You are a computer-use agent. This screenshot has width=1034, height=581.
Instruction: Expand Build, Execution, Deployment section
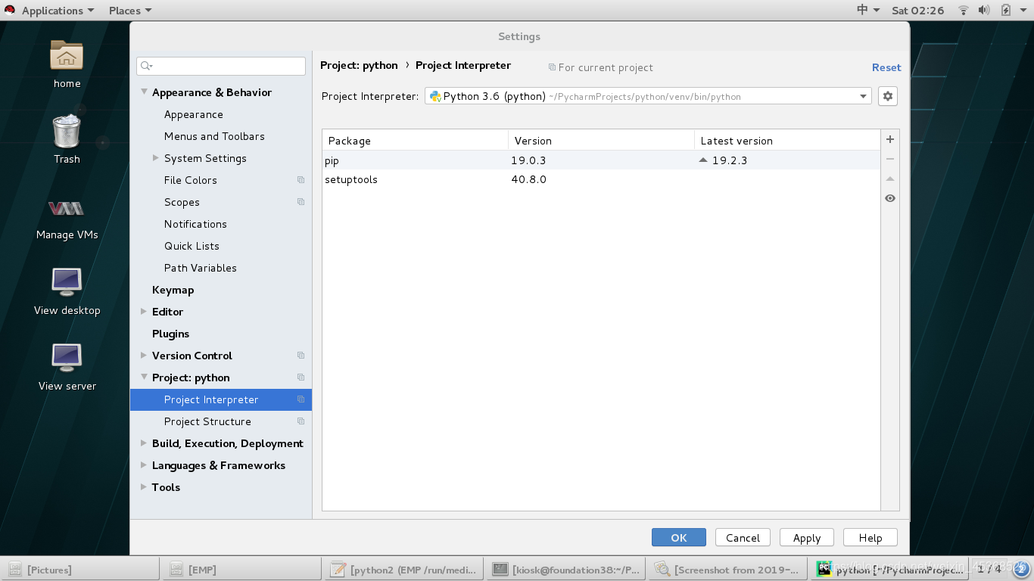pos(144,443)
